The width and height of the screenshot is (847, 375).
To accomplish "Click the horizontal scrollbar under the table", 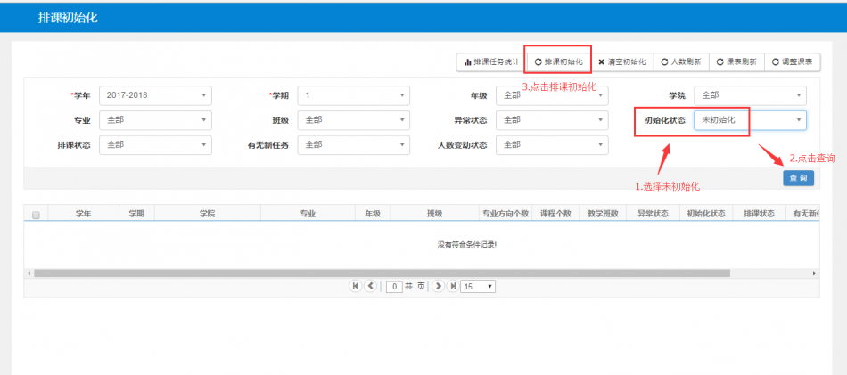I will (382, 273).
